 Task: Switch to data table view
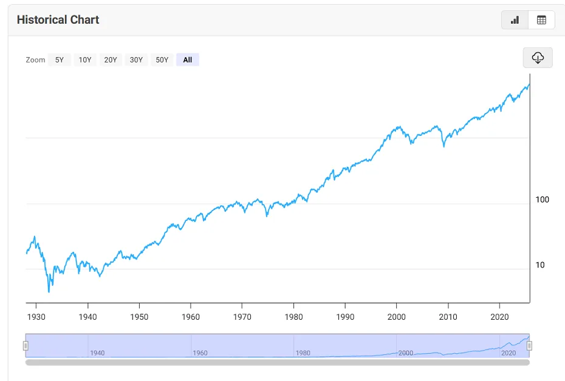[541, 20]
